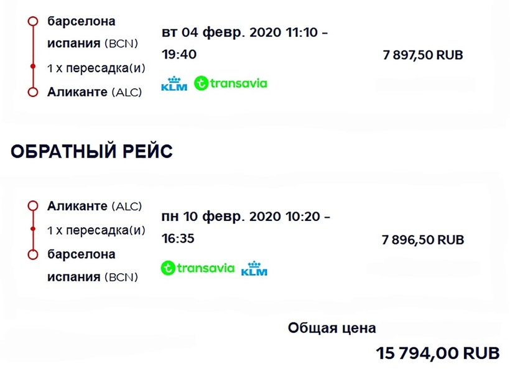Click "Аликанте (ALC)" in the outbound route
This screenshot has width=510, height=369.
tap(95, 93)
